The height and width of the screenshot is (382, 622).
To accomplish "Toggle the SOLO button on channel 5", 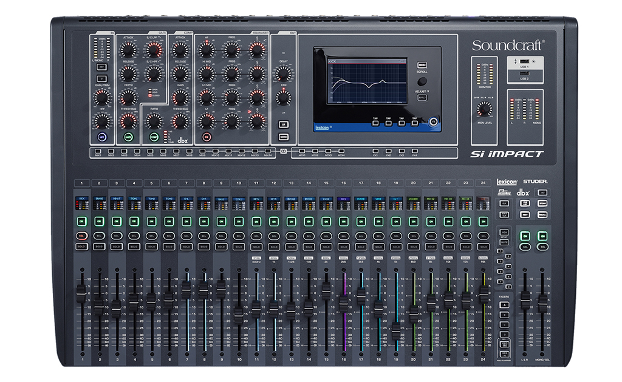I will coord(151,247).
